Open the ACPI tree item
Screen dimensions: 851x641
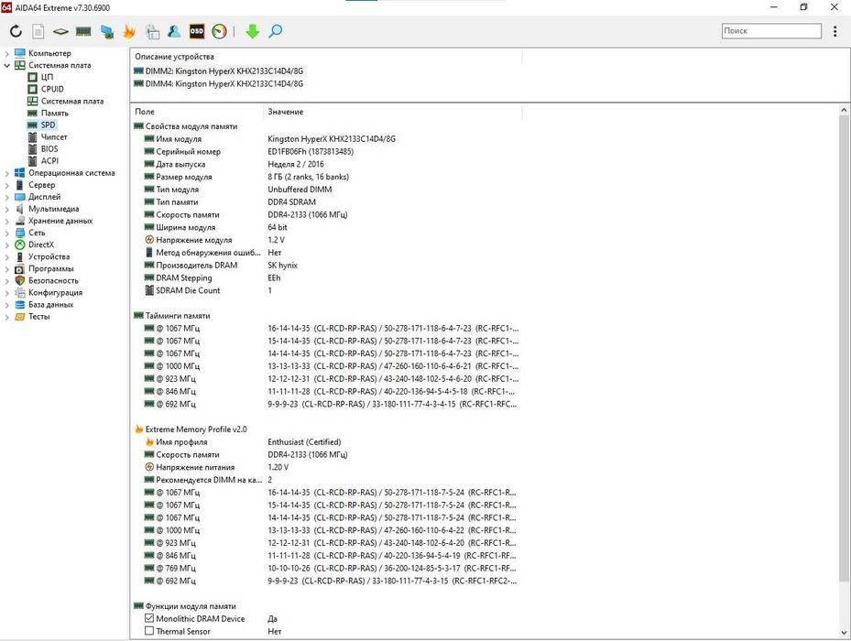tap(43, 160)
